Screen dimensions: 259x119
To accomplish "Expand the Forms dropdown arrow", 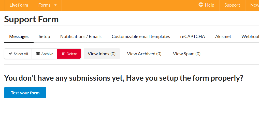I will (x=55, y=5).
